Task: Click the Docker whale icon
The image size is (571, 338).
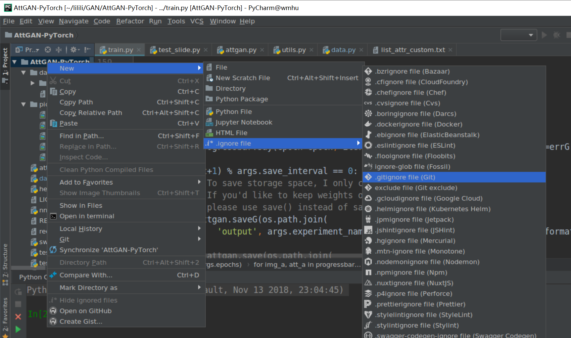Action: click(x=368, y=124)
